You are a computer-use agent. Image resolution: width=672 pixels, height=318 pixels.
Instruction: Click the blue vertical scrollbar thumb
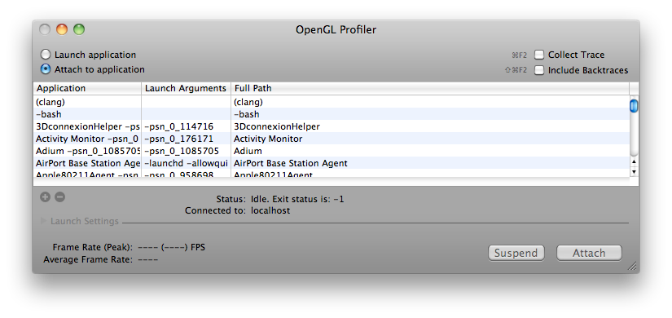pyautogui.click(x=634, y=105)
